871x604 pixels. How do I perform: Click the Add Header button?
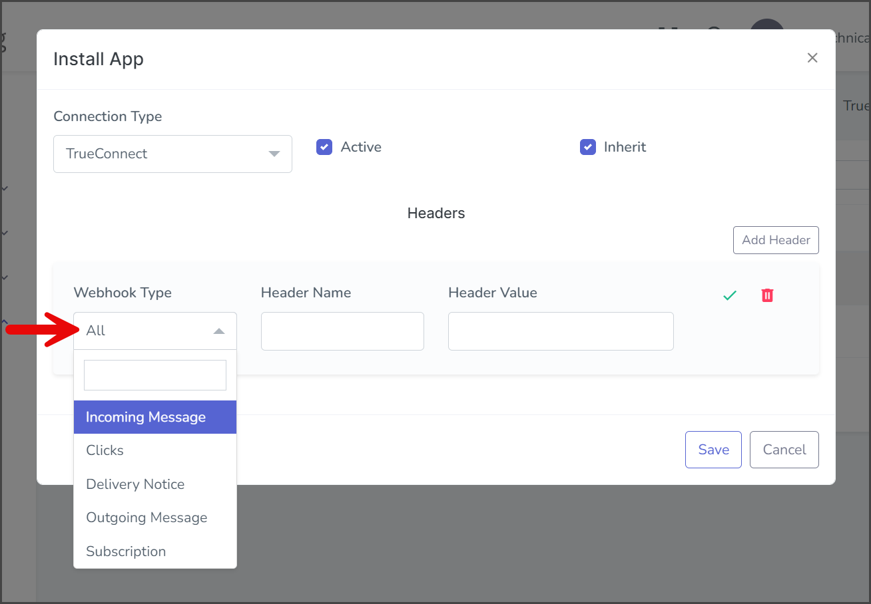776,240
